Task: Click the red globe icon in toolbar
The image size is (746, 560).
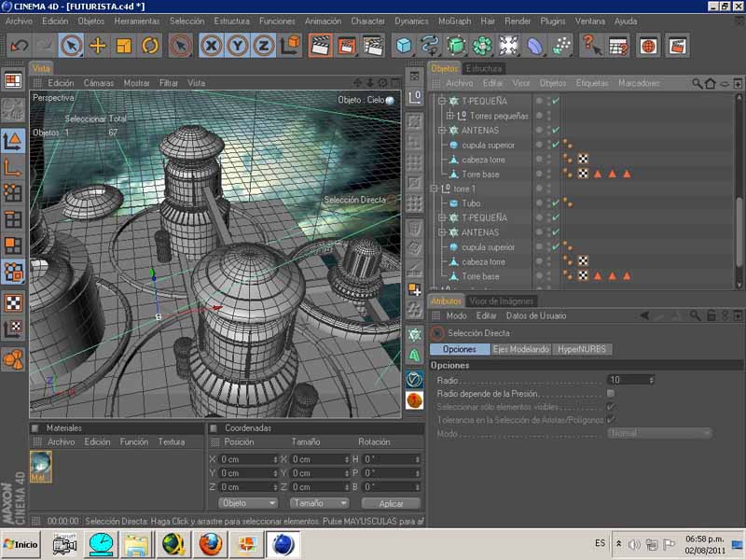Action: coord(649,46)
